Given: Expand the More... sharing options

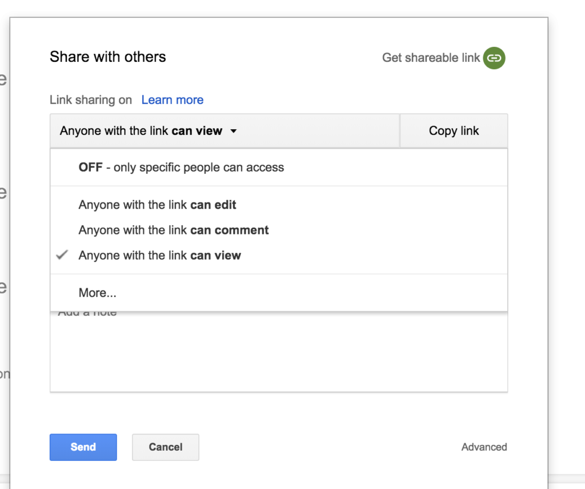Looking at the screenshot, I should tap(97, 292).
